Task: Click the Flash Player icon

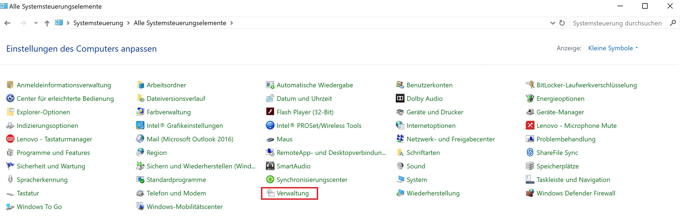Action: click(x=270, y=112)
